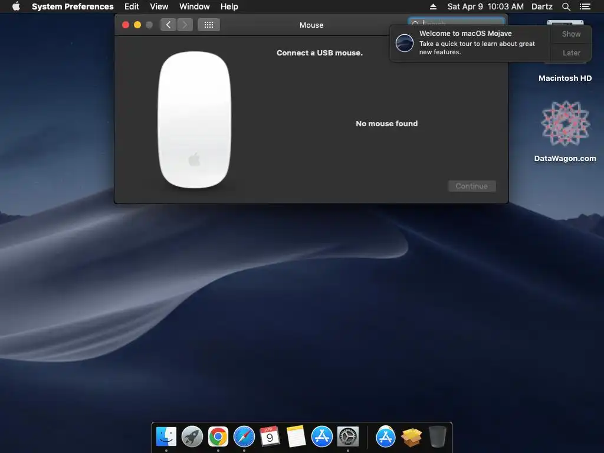Show all preferences grid button
This screenshot has height=453, width=604.
point(209,25)
